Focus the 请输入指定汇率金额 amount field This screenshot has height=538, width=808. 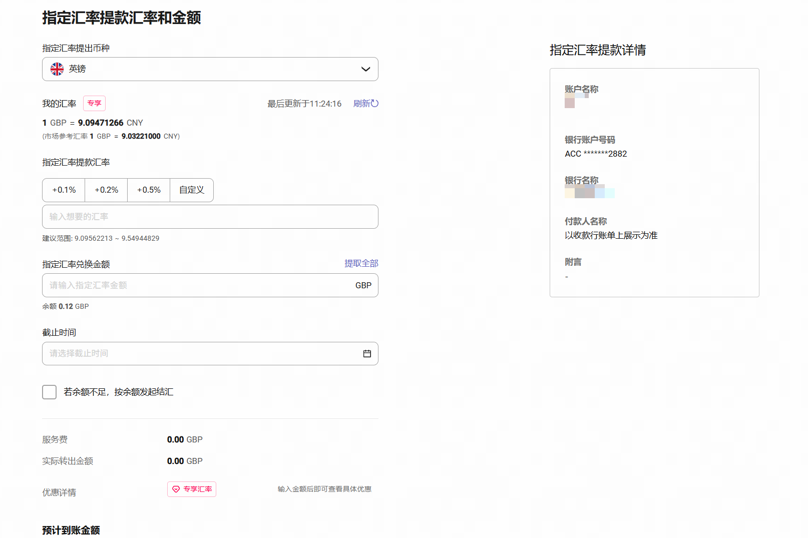[x=210, y=285]
